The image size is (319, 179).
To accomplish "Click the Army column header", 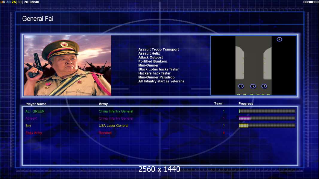I will point(103,104).
